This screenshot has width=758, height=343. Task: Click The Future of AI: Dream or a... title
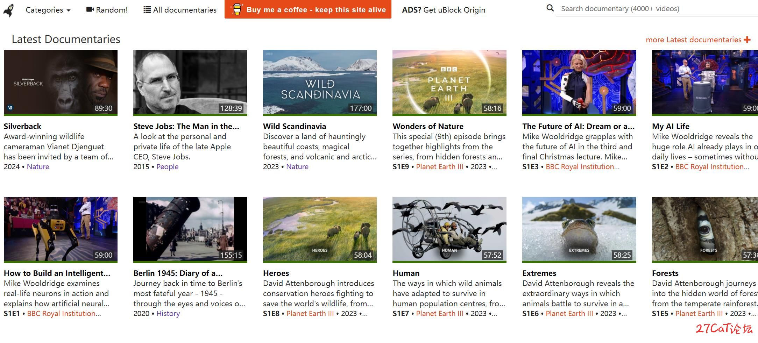tap(578, 126)
